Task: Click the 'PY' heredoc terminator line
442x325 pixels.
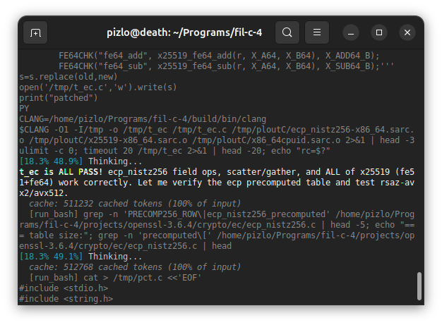Action: coord(24,109)
